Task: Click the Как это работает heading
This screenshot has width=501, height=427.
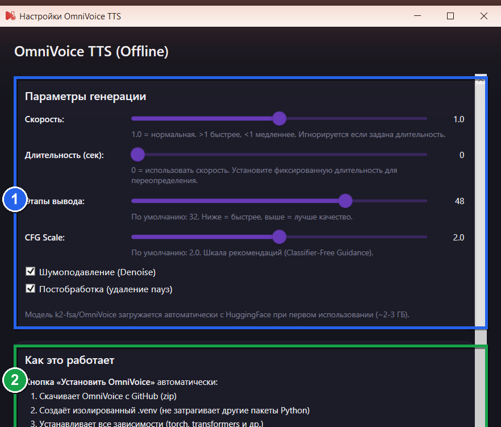Action: 69,360
